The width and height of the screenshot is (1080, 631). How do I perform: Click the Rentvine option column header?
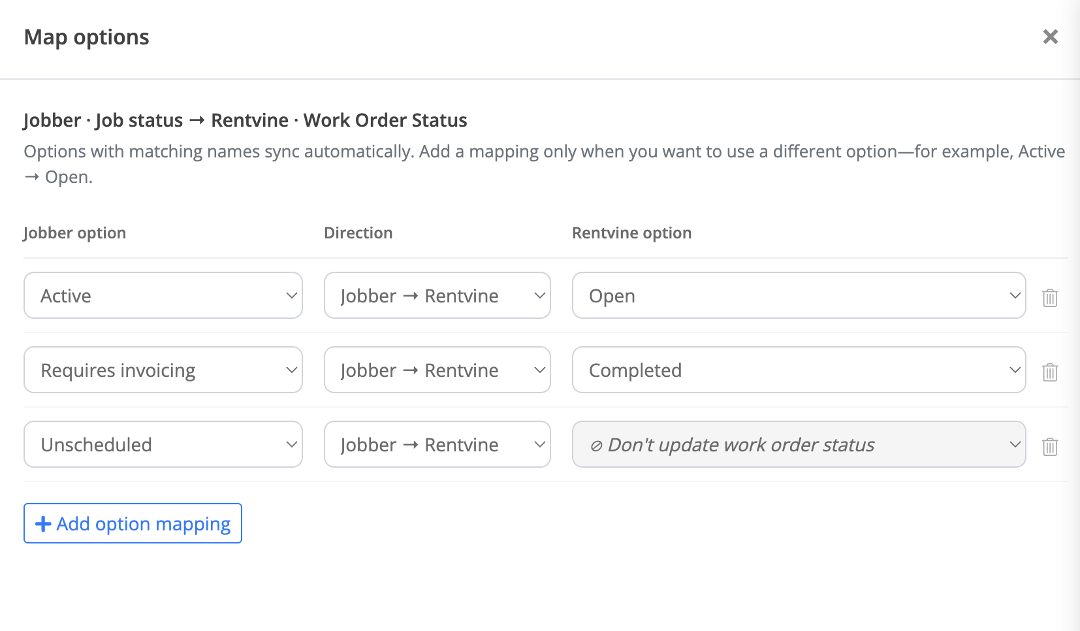click(632, 233)
